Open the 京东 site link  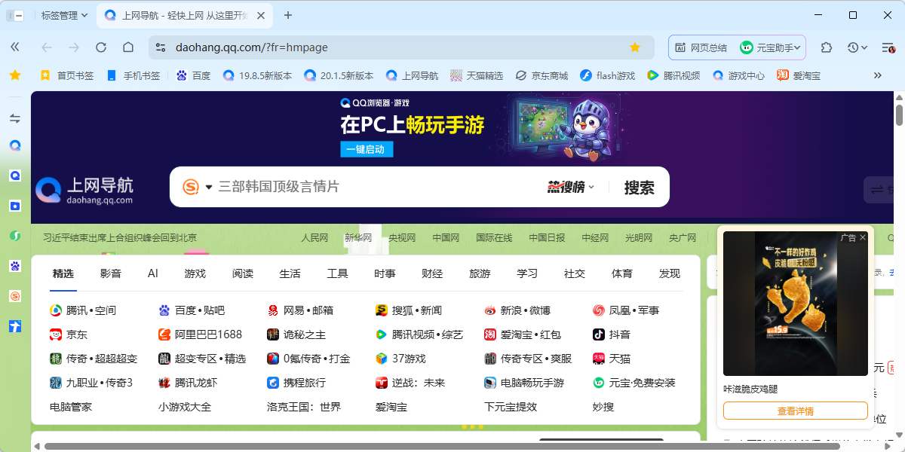click(x=69, y=334)
